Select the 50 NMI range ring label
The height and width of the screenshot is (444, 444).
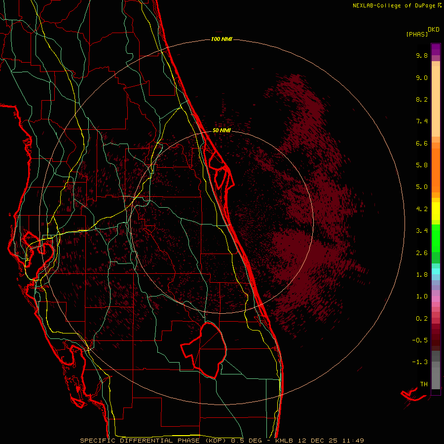(222, 130)
